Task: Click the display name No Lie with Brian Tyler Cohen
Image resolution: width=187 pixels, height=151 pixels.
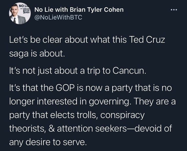Action: tap(79, 10)
